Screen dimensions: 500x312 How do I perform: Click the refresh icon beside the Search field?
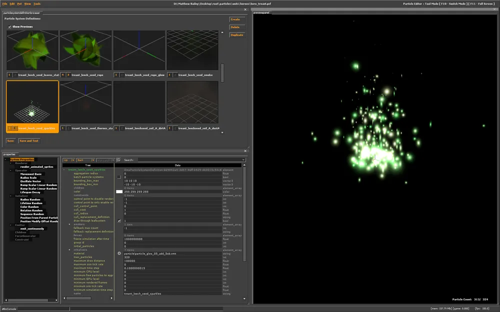coord(118,160)
